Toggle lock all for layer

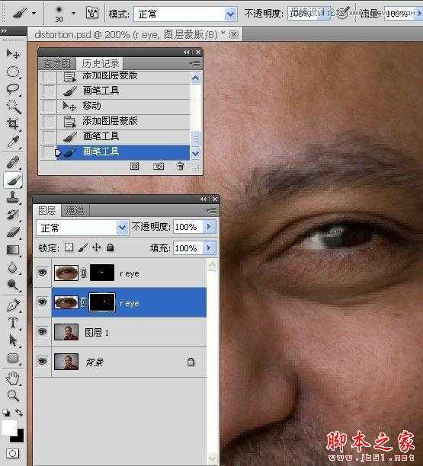111,247
